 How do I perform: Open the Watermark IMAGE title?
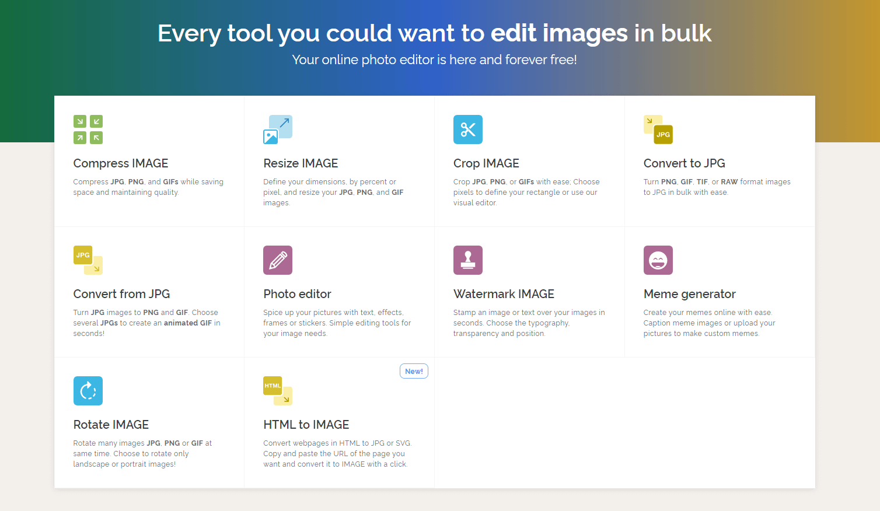pyautogui.click(x=504, y=294)
